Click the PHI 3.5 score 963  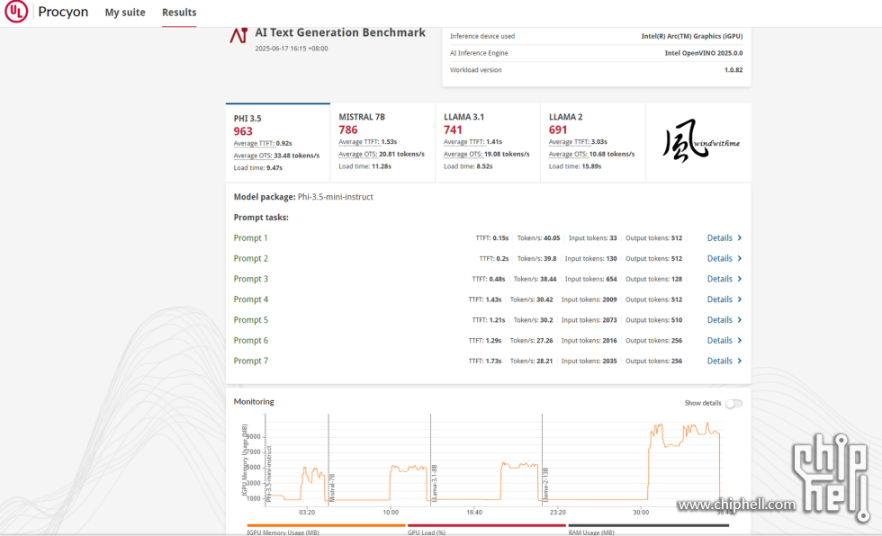[x=243, y=131]
